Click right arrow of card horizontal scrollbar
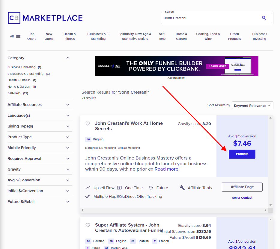 point(266,210)
